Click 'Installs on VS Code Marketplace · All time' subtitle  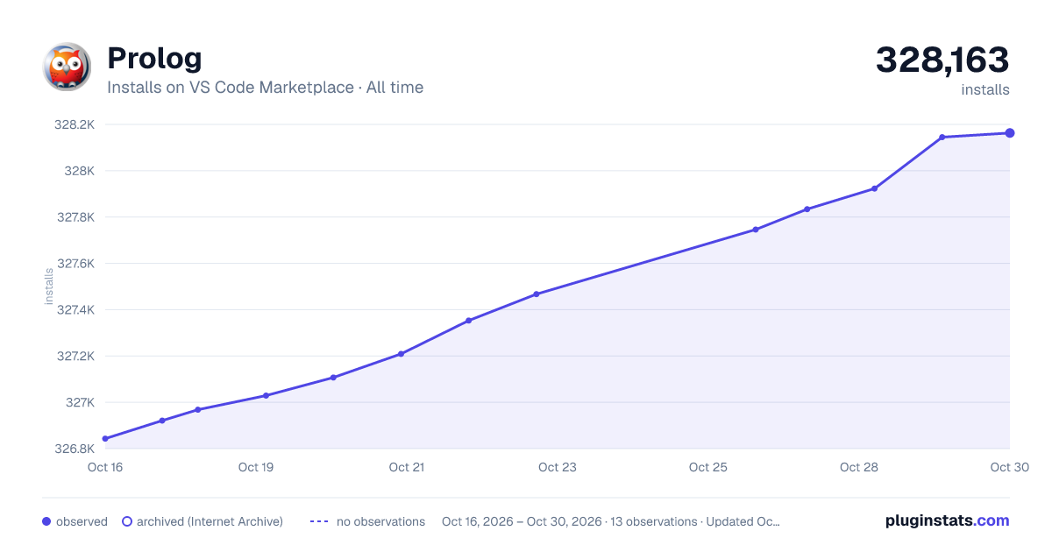point(265,88)
